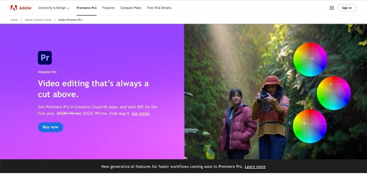This screenshot has width=367, height=174.
Task: Click the middle color wheel
Action: (333, 93)
